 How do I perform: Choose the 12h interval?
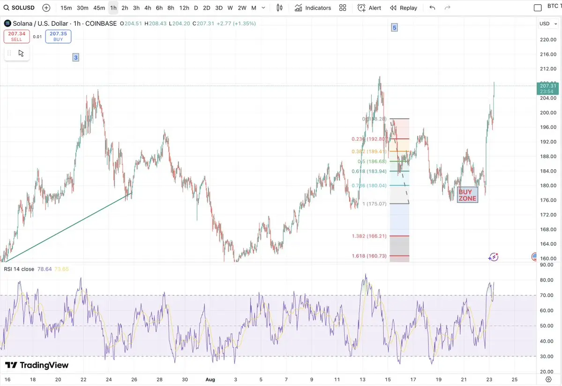[184, 8]
